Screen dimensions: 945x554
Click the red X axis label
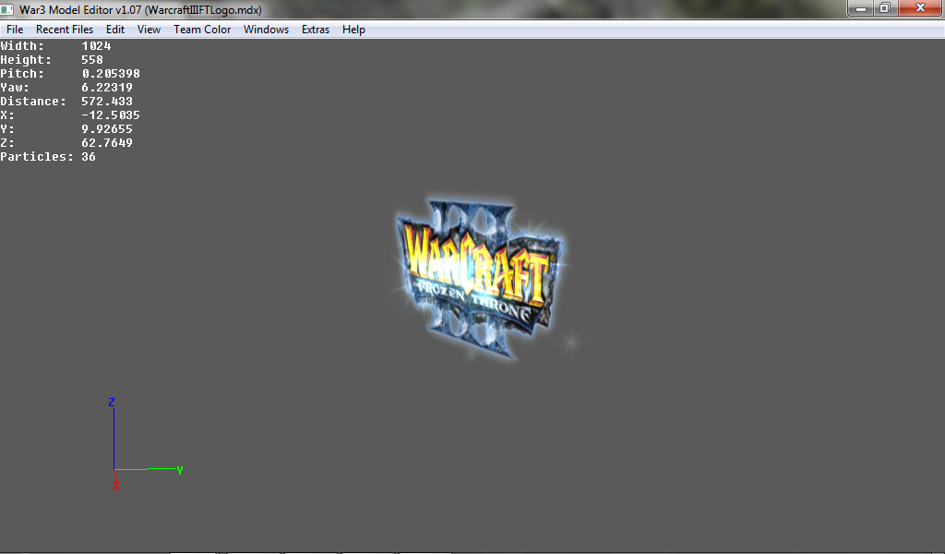tap(115, 487)
